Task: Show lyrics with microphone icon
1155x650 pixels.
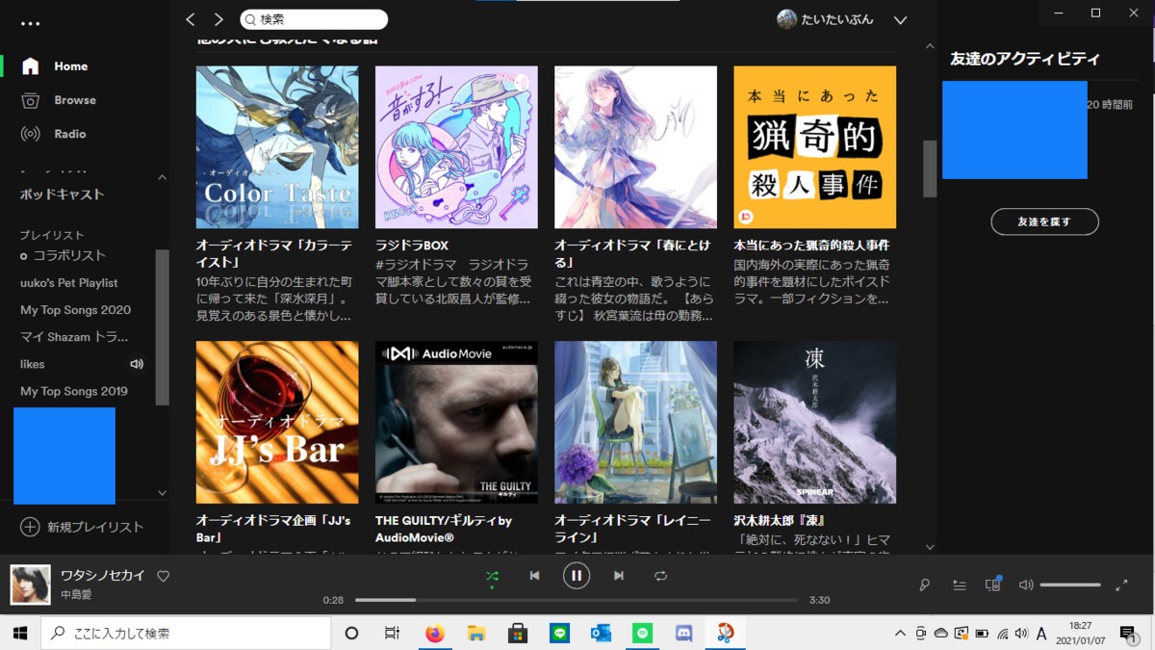Action: click(925, 585)
